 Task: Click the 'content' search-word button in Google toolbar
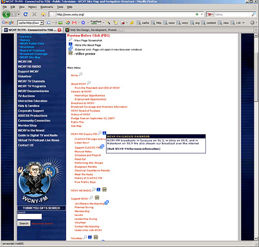tap(208, 23)
